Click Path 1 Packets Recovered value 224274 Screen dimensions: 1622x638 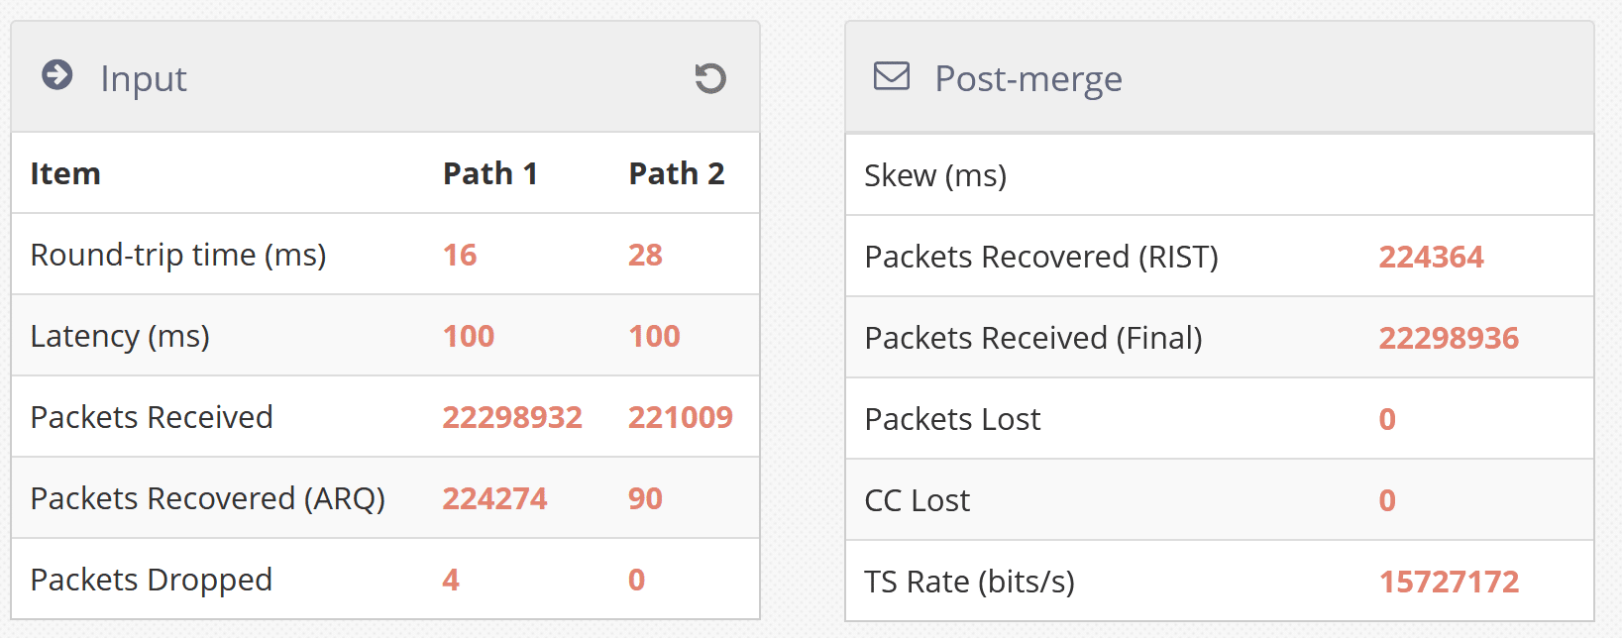pos(494,498)
